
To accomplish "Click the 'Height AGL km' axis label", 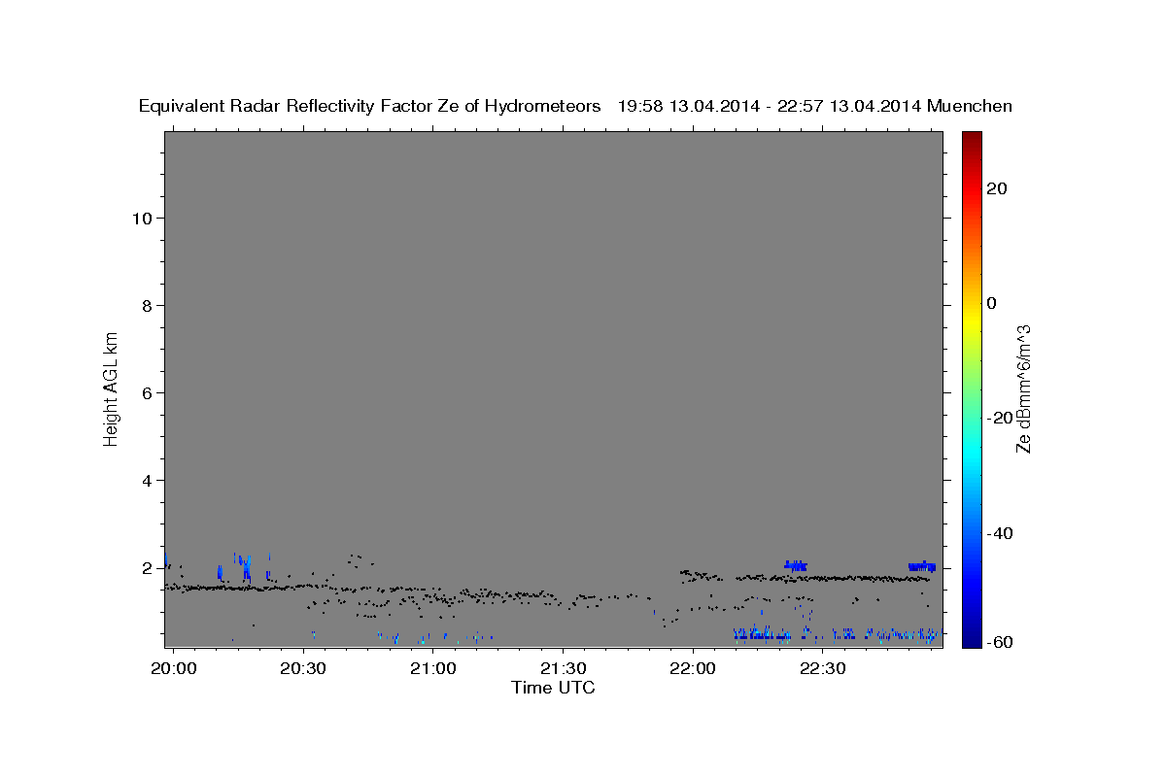I will pos(112,388).
